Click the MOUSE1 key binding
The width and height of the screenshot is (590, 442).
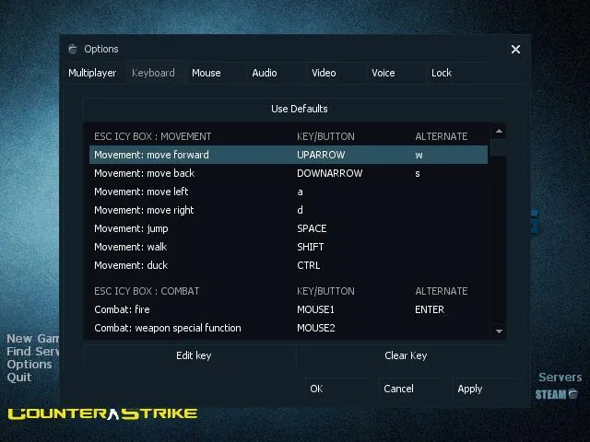point(315,309)
